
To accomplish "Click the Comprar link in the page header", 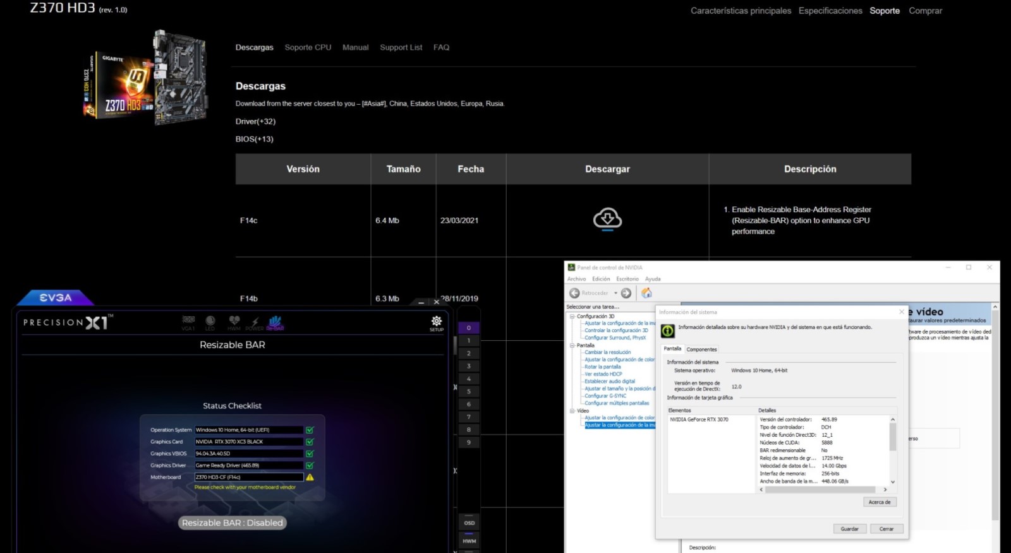I will click(925, 11).
